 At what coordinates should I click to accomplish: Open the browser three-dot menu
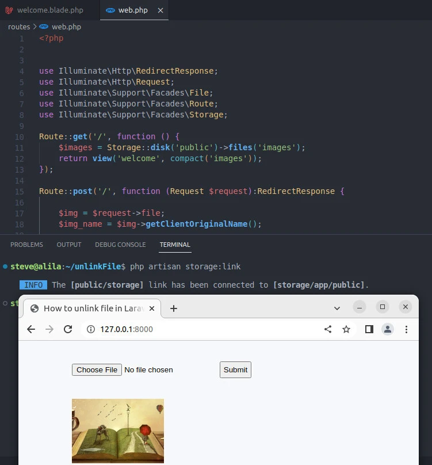click(406, 329)
